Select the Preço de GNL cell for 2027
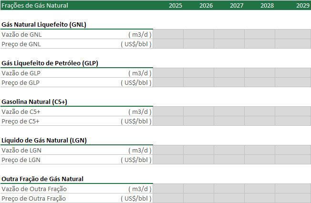The height and width of the screenshot is (203, 311). point(229,44)
